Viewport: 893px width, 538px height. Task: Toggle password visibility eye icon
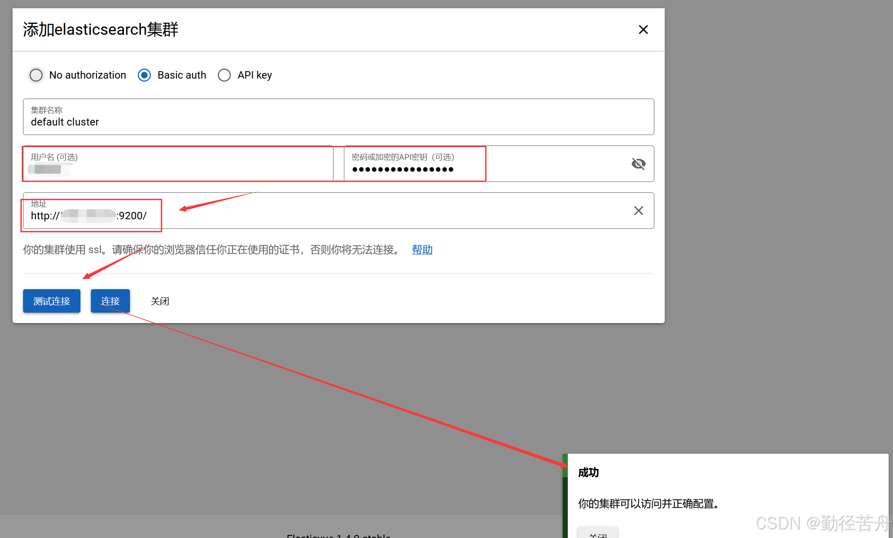click(638, 164)
